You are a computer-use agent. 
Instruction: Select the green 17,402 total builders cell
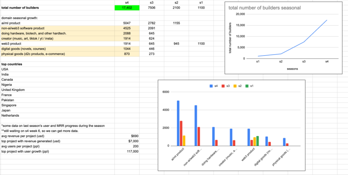click(127, 7)
